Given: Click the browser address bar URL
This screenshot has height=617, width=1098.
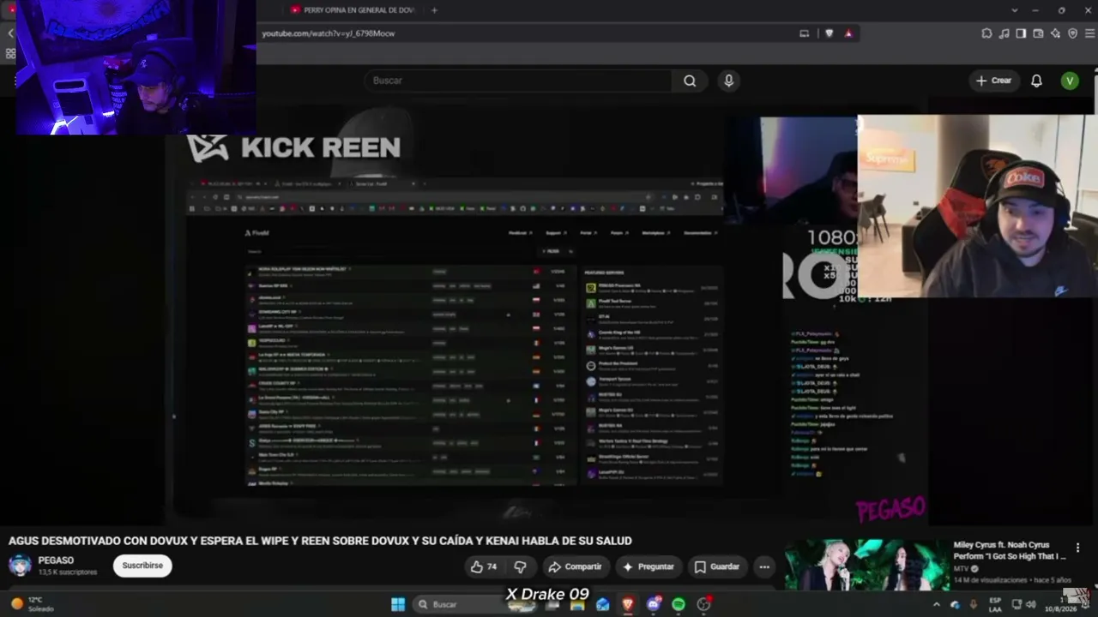Looking at the screenshot, I should 329,33.
